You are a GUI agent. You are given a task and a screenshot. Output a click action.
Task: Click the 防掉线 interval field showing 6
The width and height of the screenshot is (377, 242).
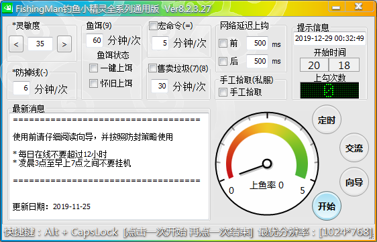(21, 88)
